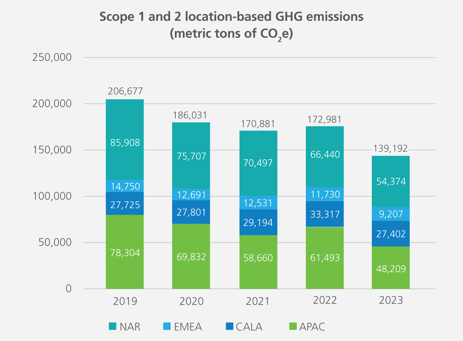Select the 2023 NAR segment 54,374

click(x=391, y=181)
